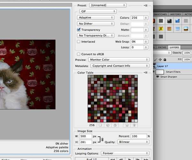Screen dimensions: 192x160
Task: Select the black textured style thumbnail
Action: (169, 21)
